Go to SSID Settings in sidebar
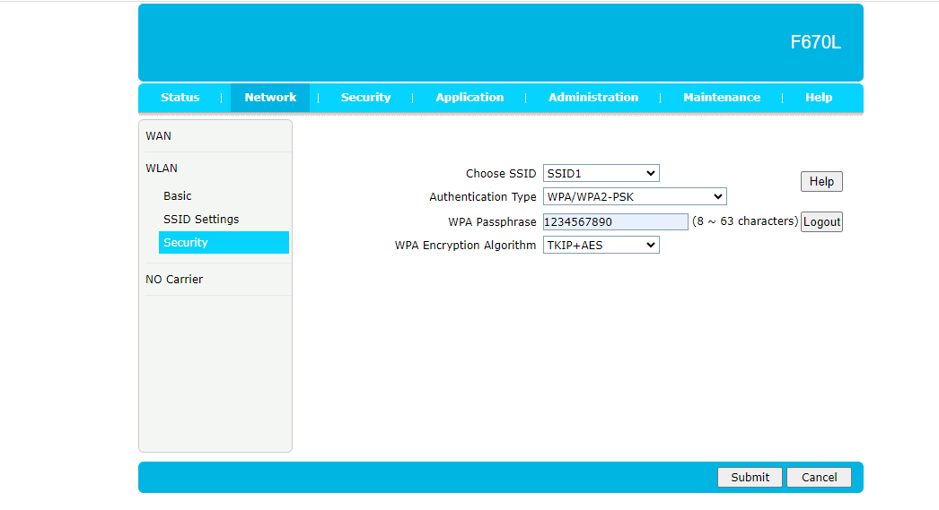 point(201,220)
